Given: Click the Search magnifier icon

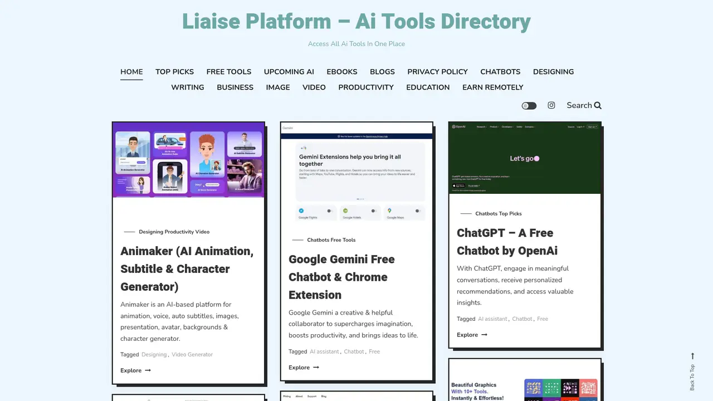Looking at the screenshot, I should (598, 105).
